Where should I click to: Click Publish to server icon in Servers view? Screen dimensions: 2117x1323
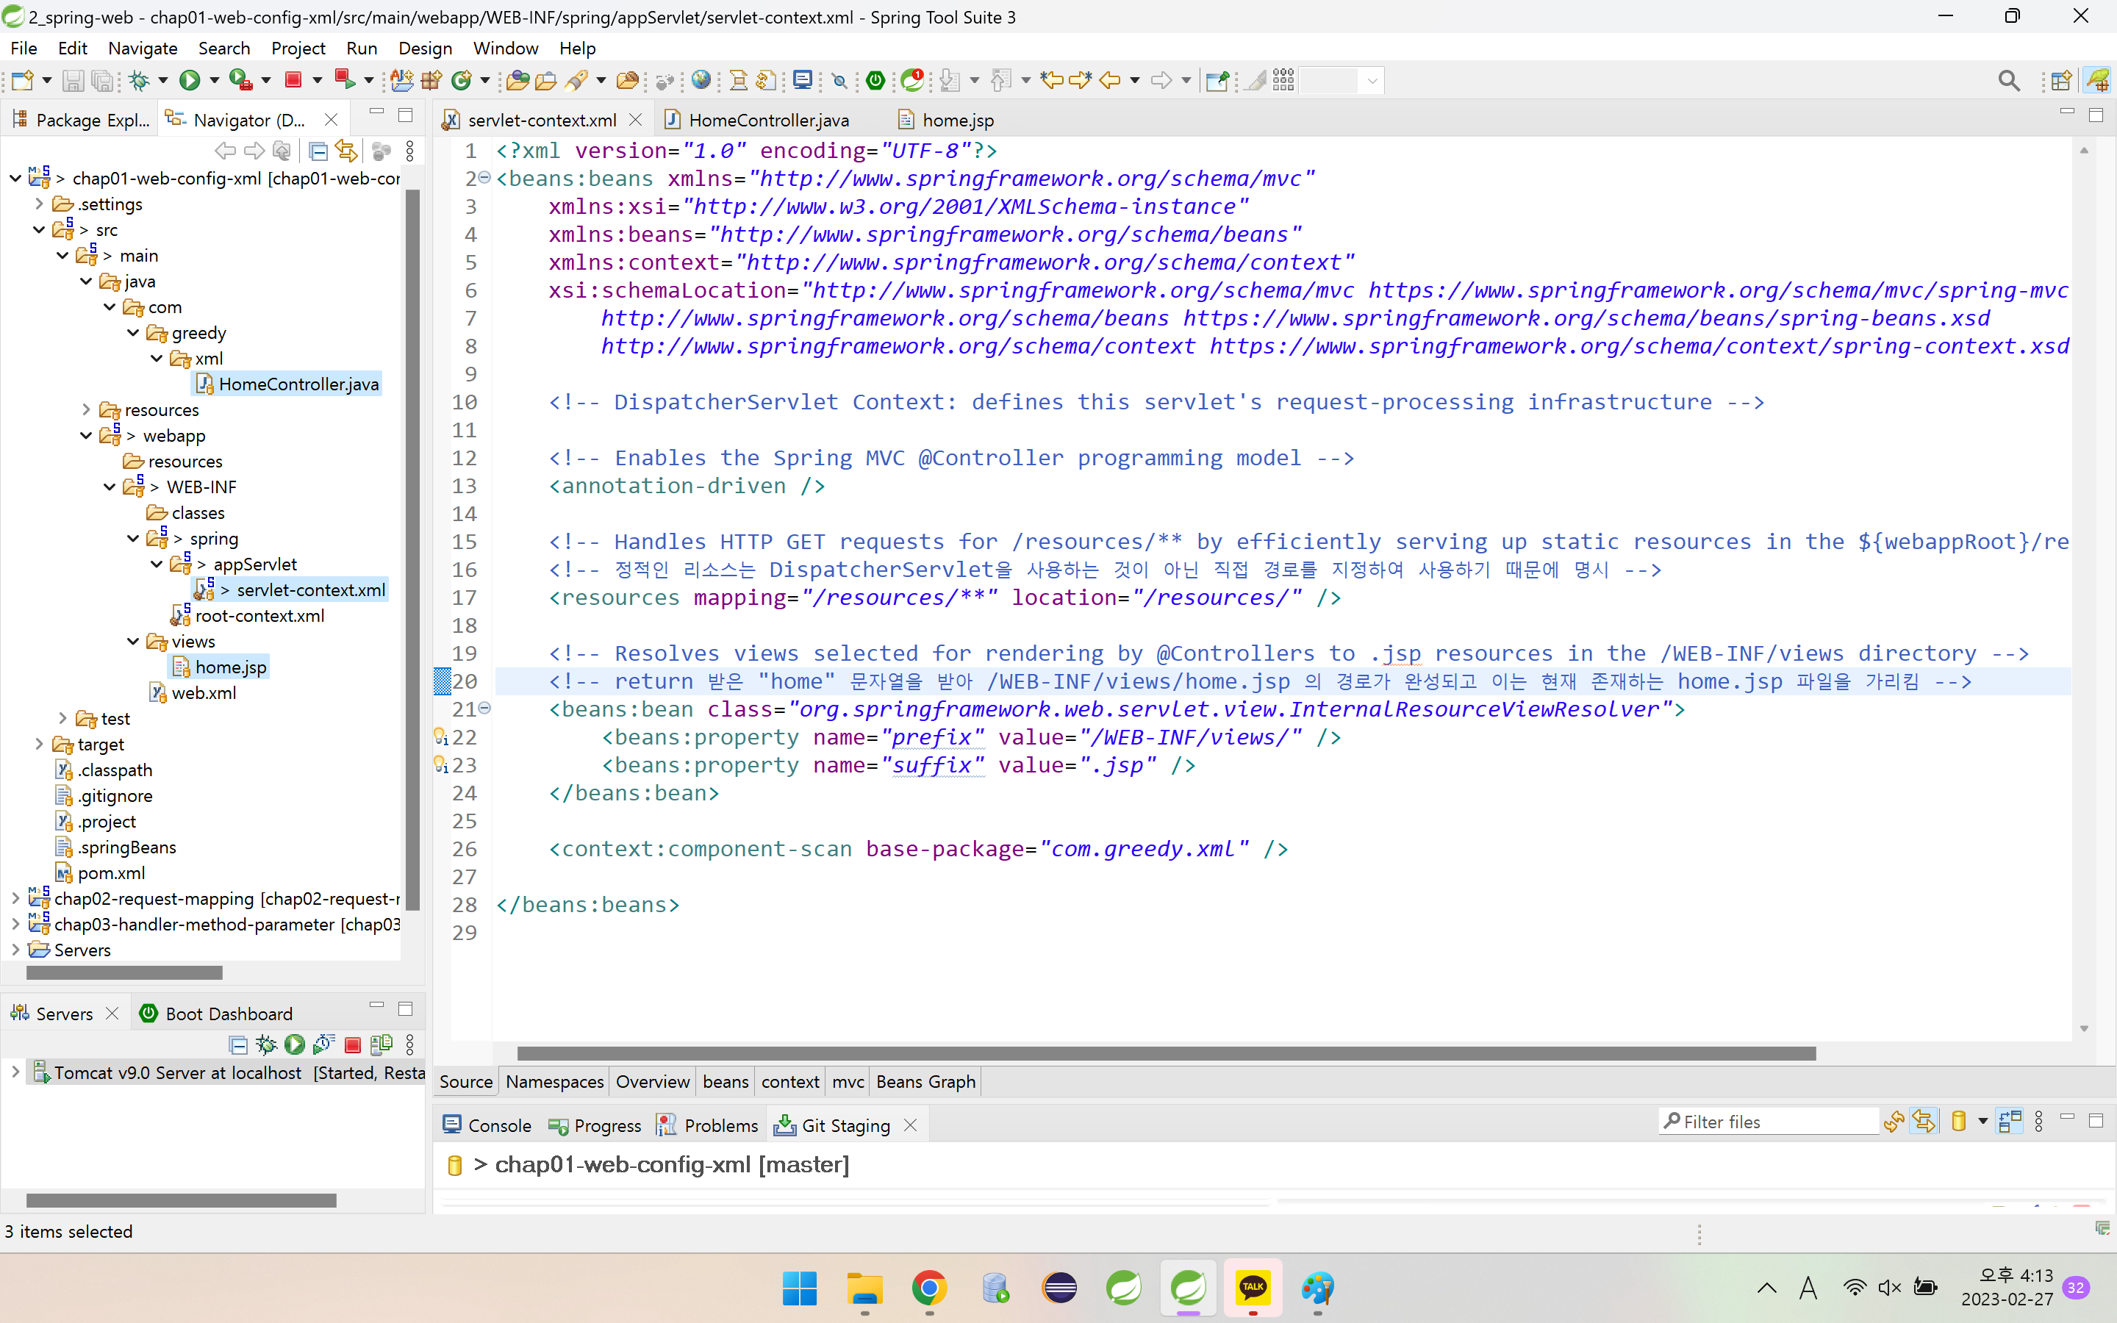point(381,1044)
